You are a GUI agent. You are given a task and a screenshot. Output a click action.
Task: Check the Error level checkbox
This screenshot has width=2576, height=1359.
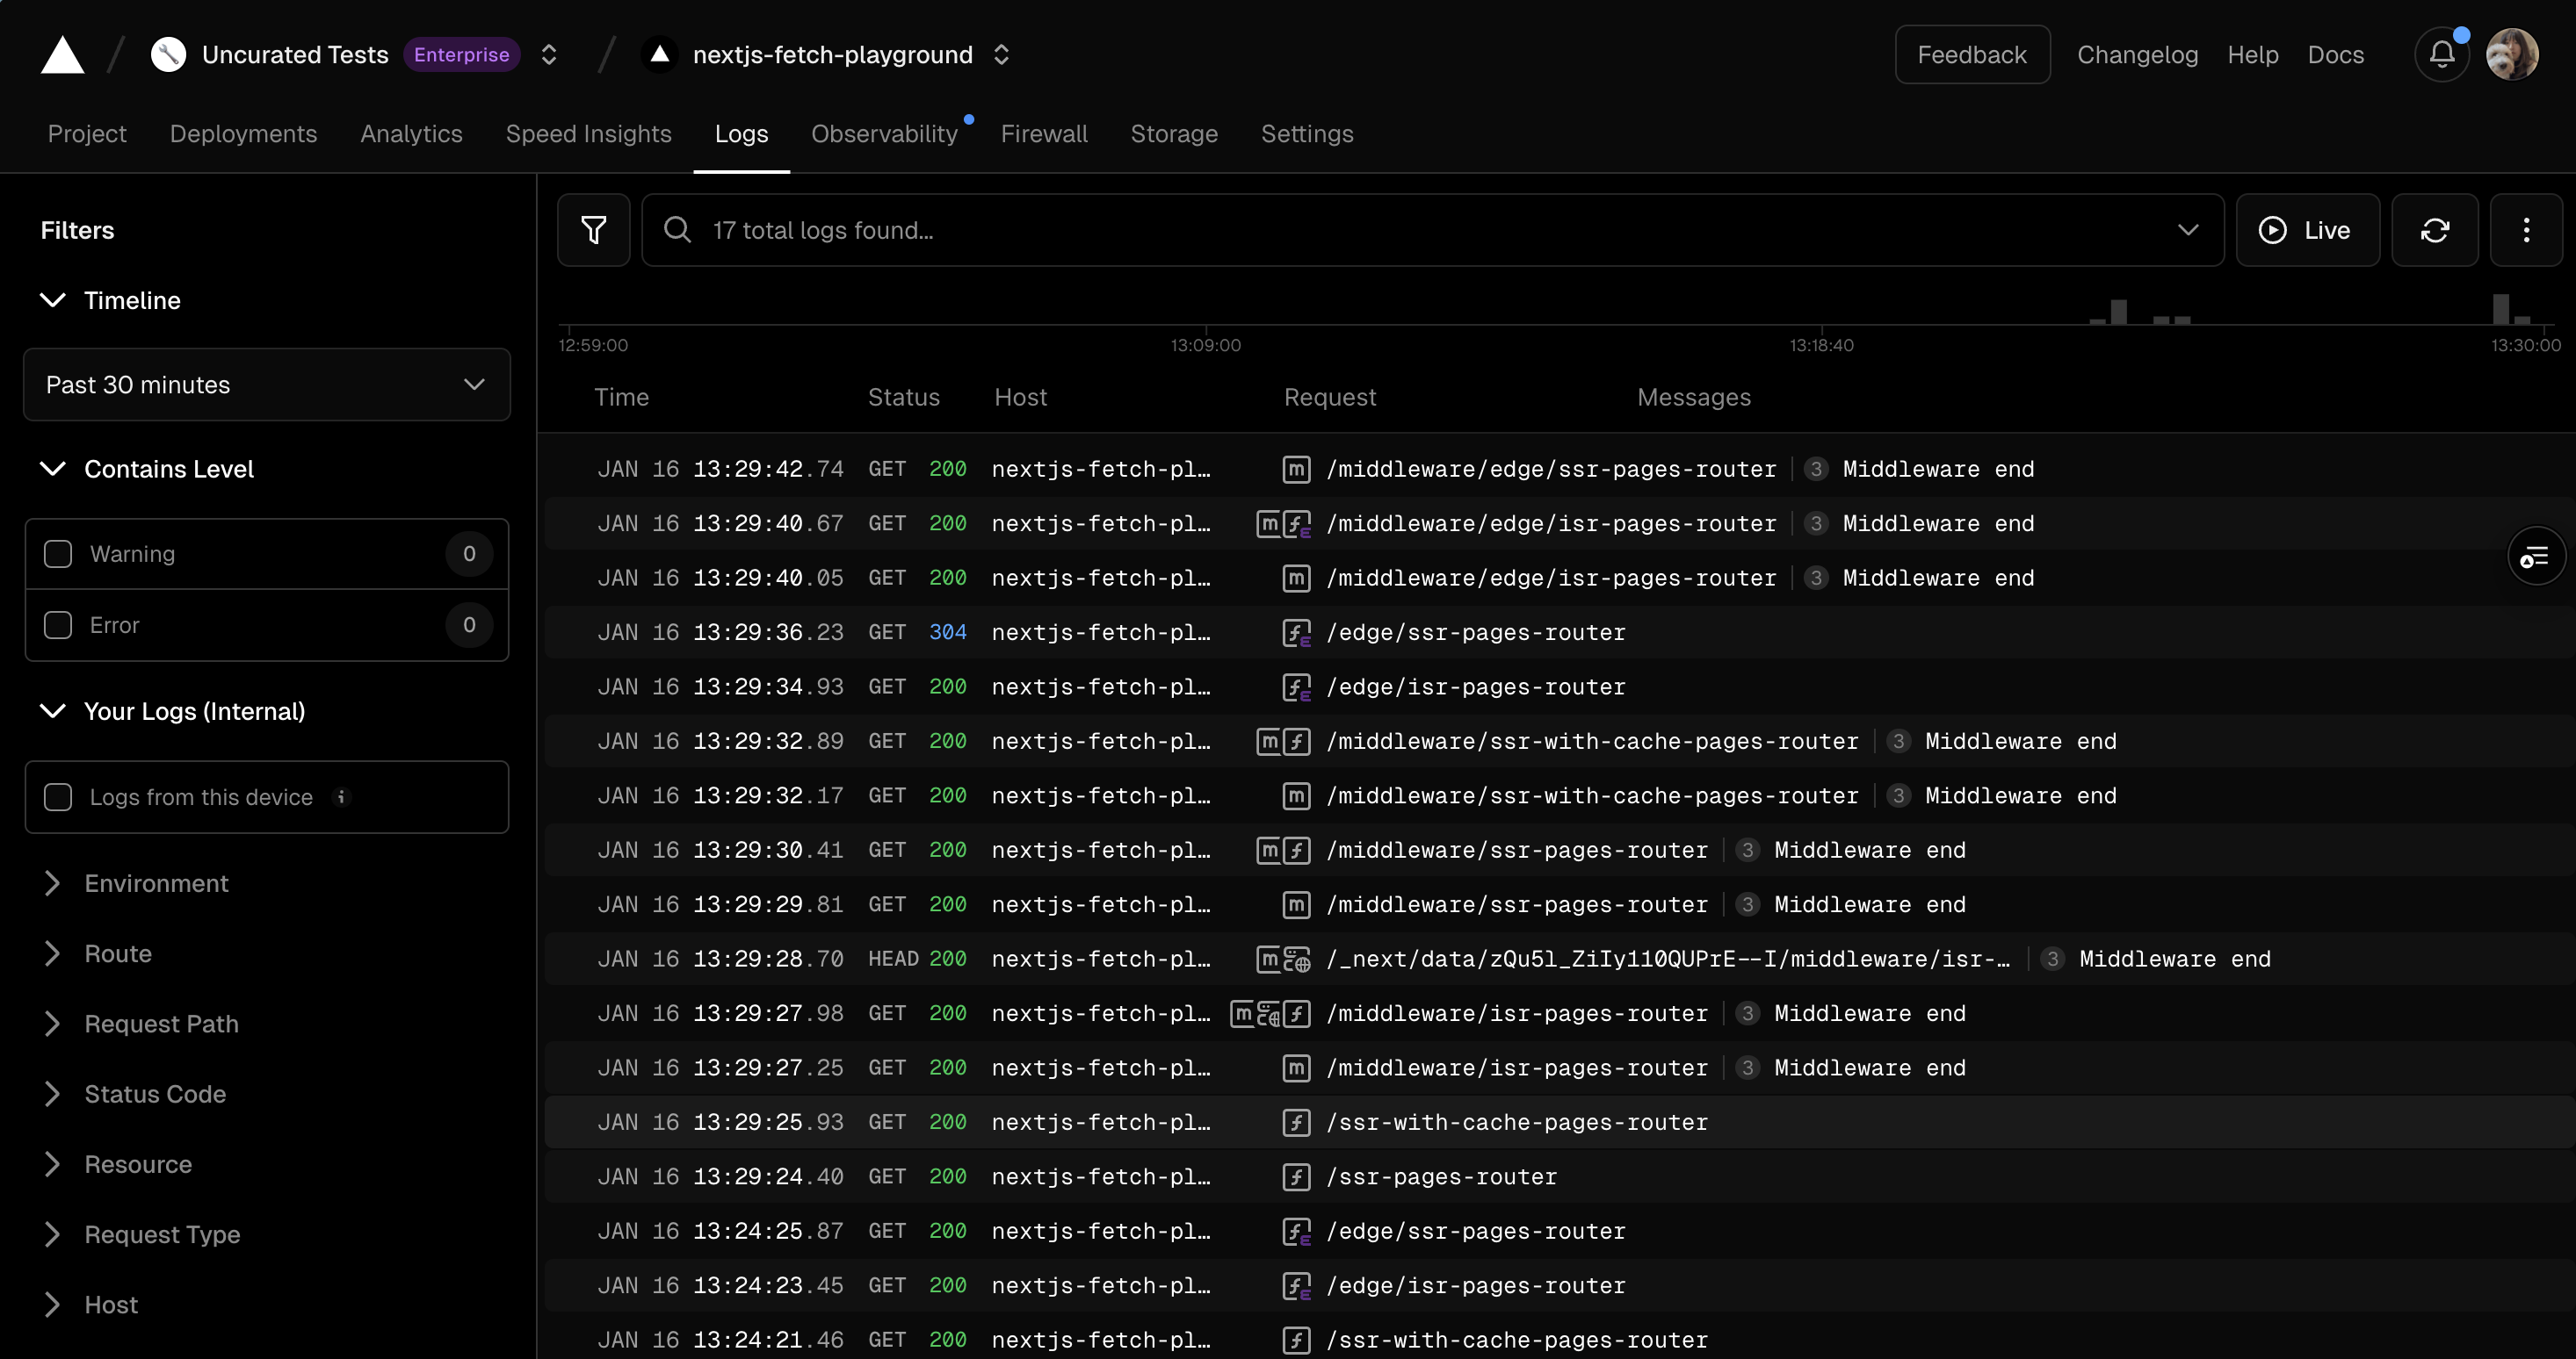(x=58, y=624)
